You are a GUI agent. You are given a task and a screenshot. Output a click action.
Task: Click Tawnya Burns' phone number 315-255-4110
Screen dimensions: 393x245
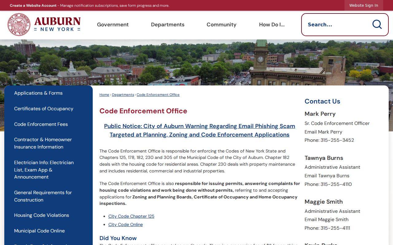pyautogui.click(x=336, y=184)
